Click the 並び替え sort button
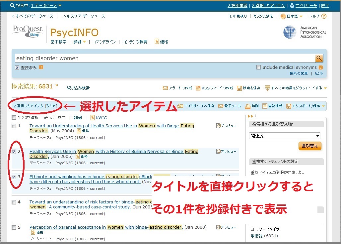 tap(310, 146)
